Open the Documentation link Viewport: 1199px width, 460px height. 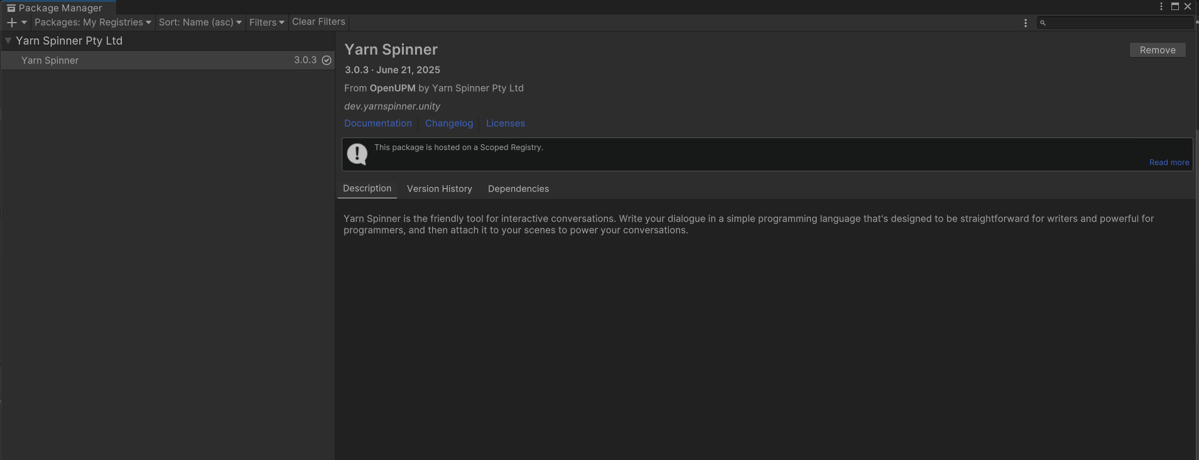[x=378, y=124]
